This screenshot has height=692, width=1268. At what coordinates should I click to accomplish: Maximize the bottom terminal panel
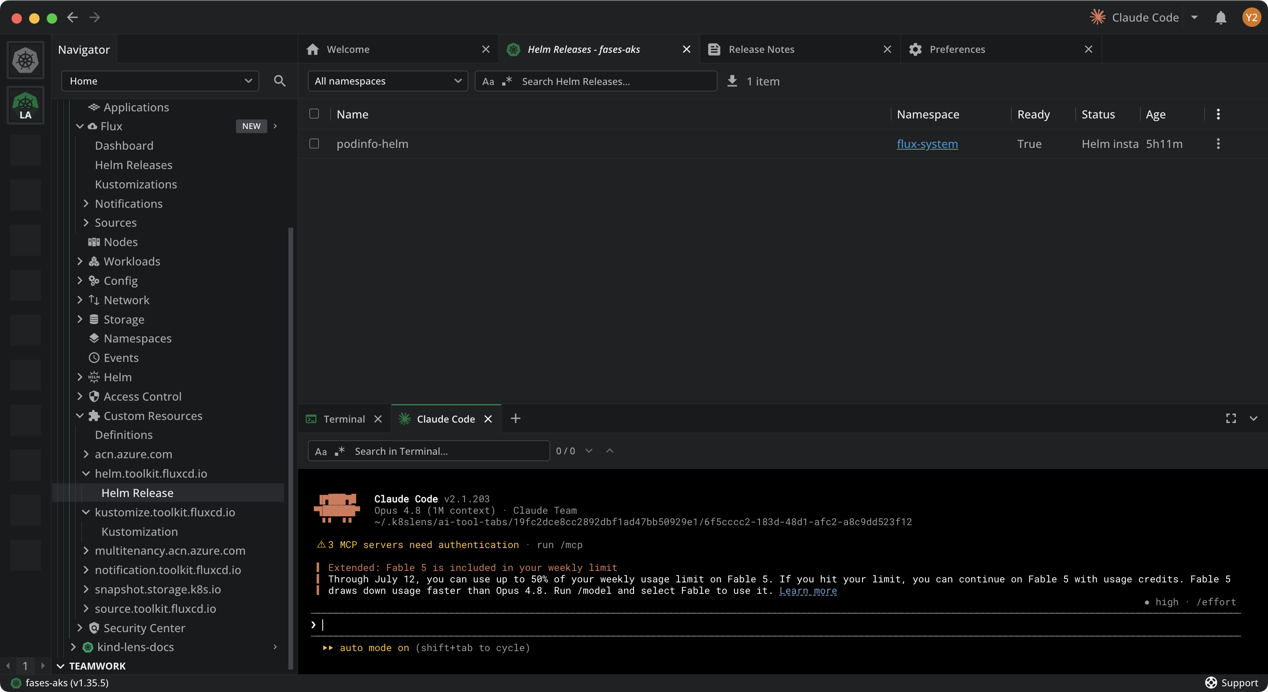[1231, 418]
